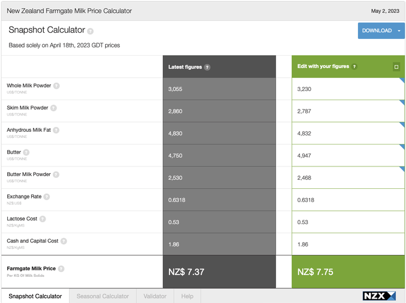Click help icon beside Edit with your figures
The width and height of the screenshot is (406, 303).
pyautogui.click(x=354, y=67)
